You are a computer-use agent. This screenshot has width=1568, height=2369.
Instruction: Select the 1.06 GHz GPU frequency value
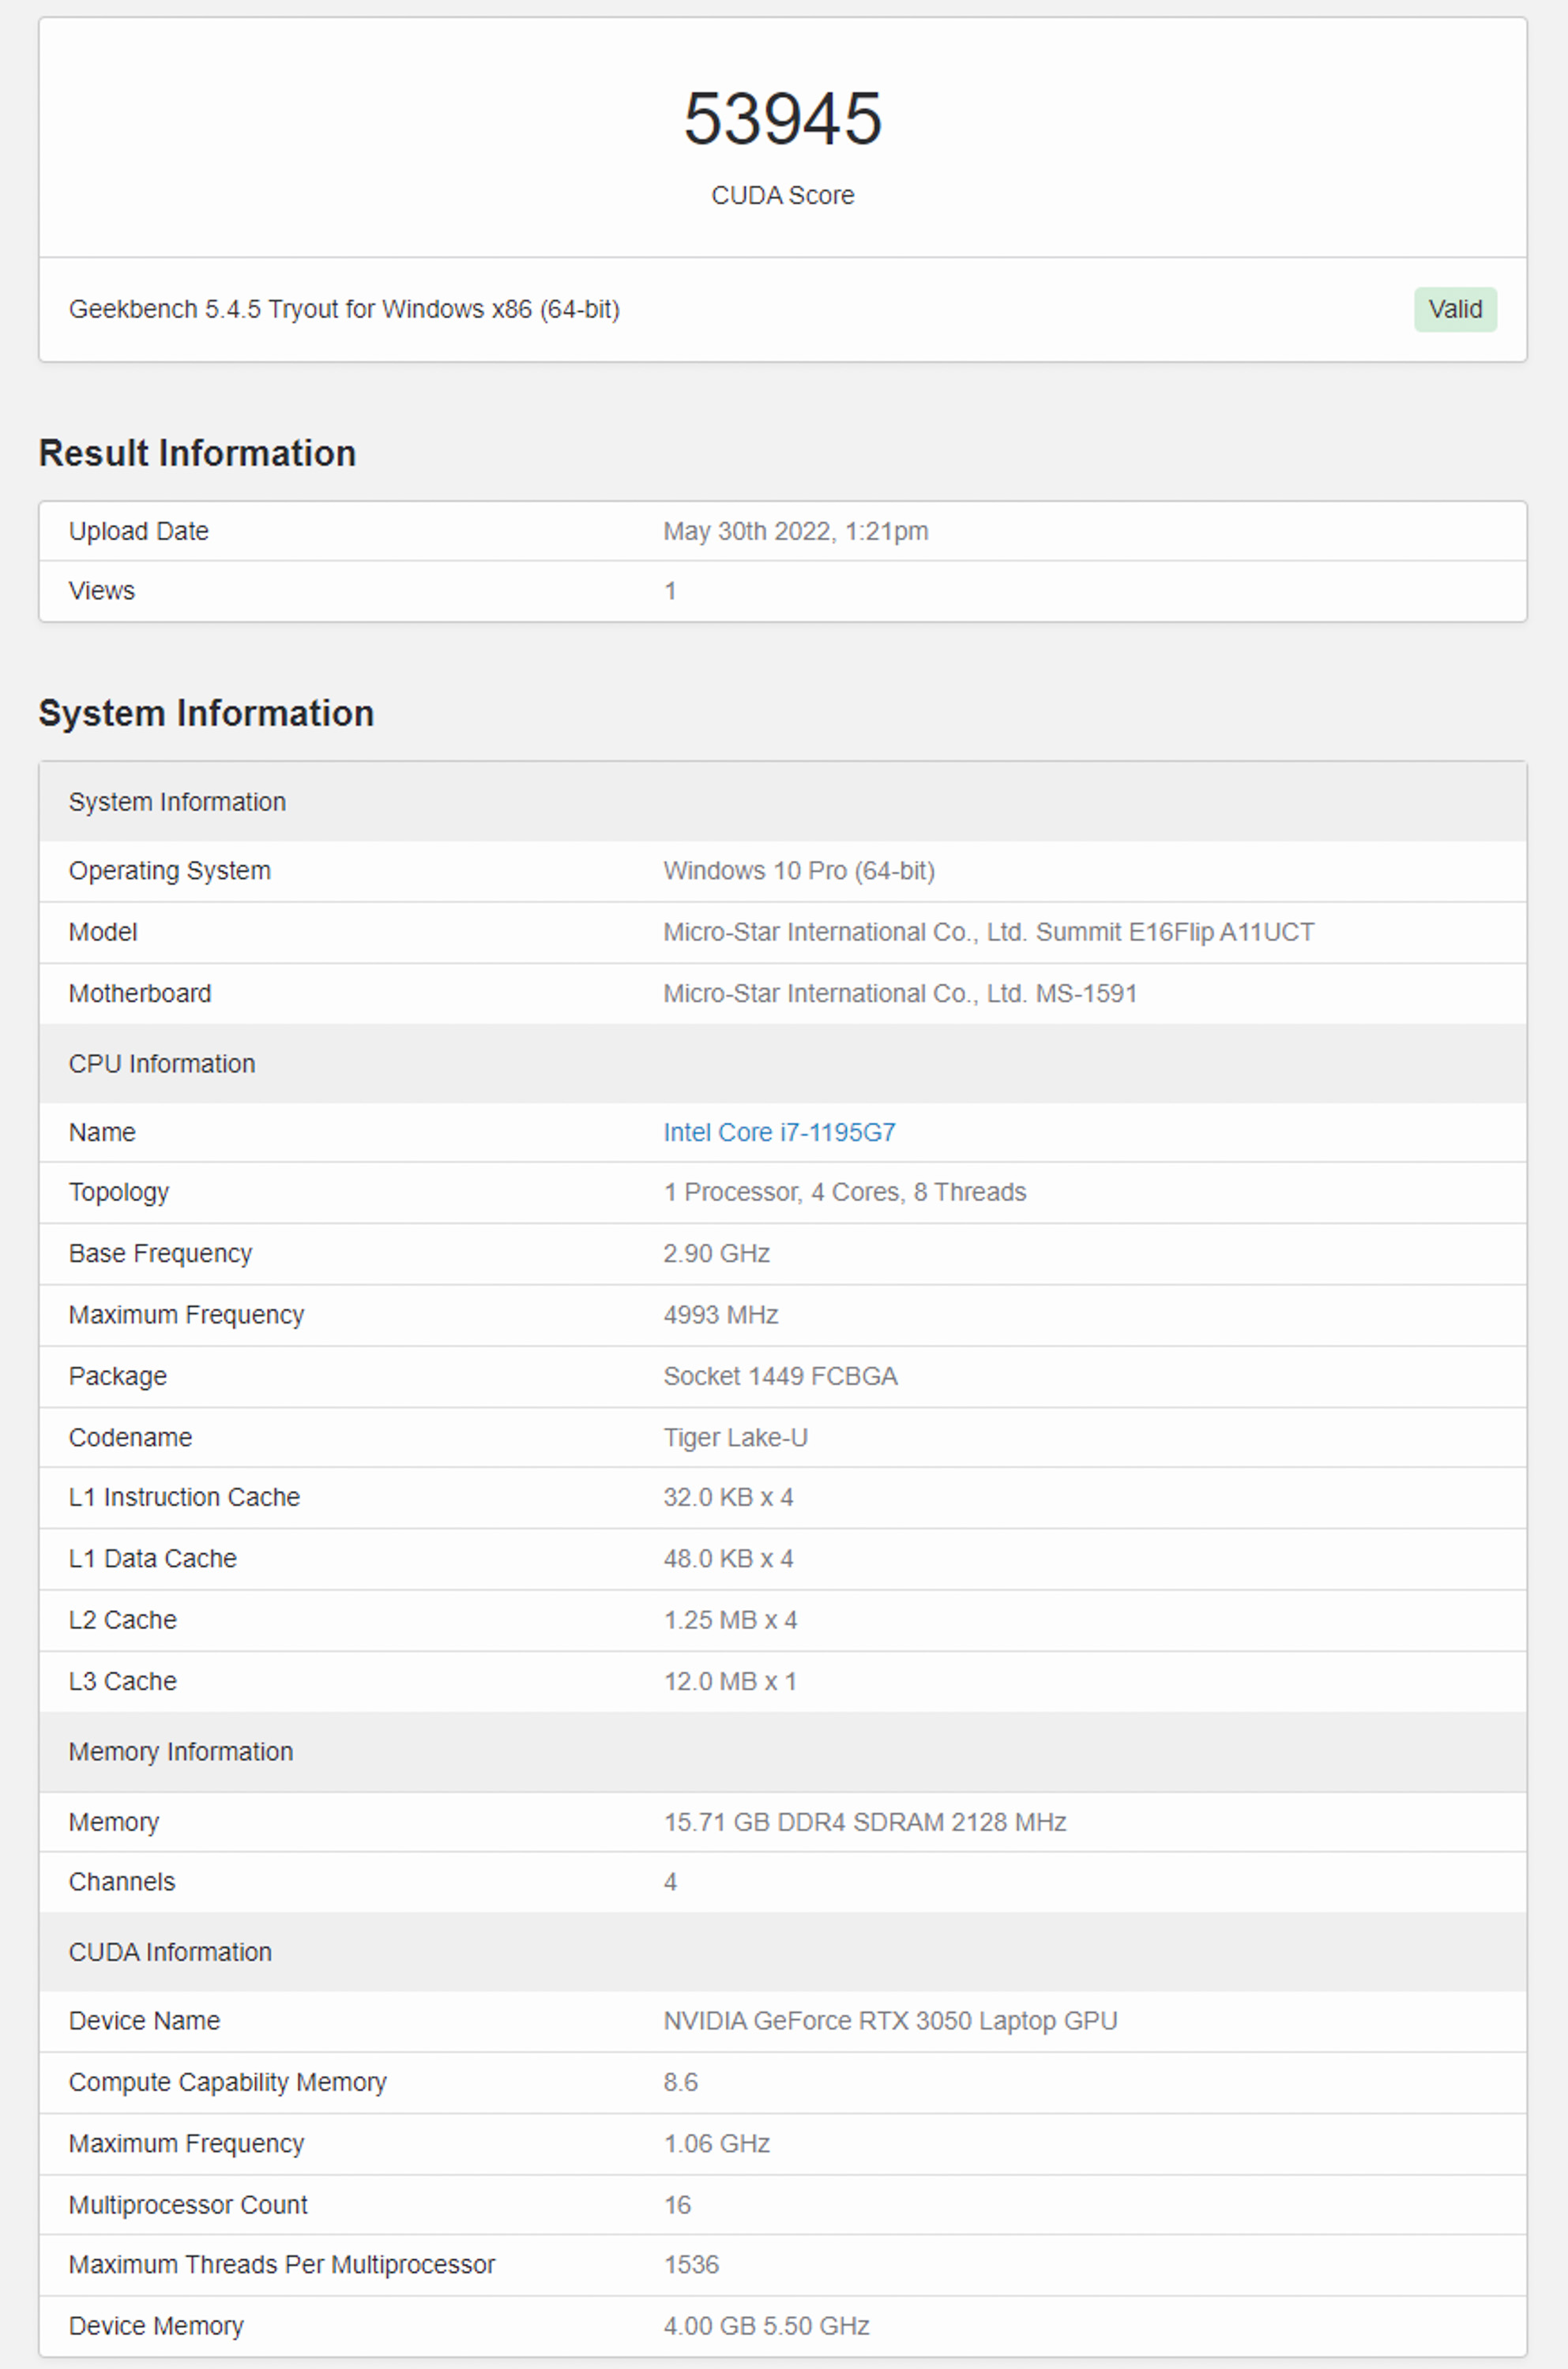(716, 2143)
